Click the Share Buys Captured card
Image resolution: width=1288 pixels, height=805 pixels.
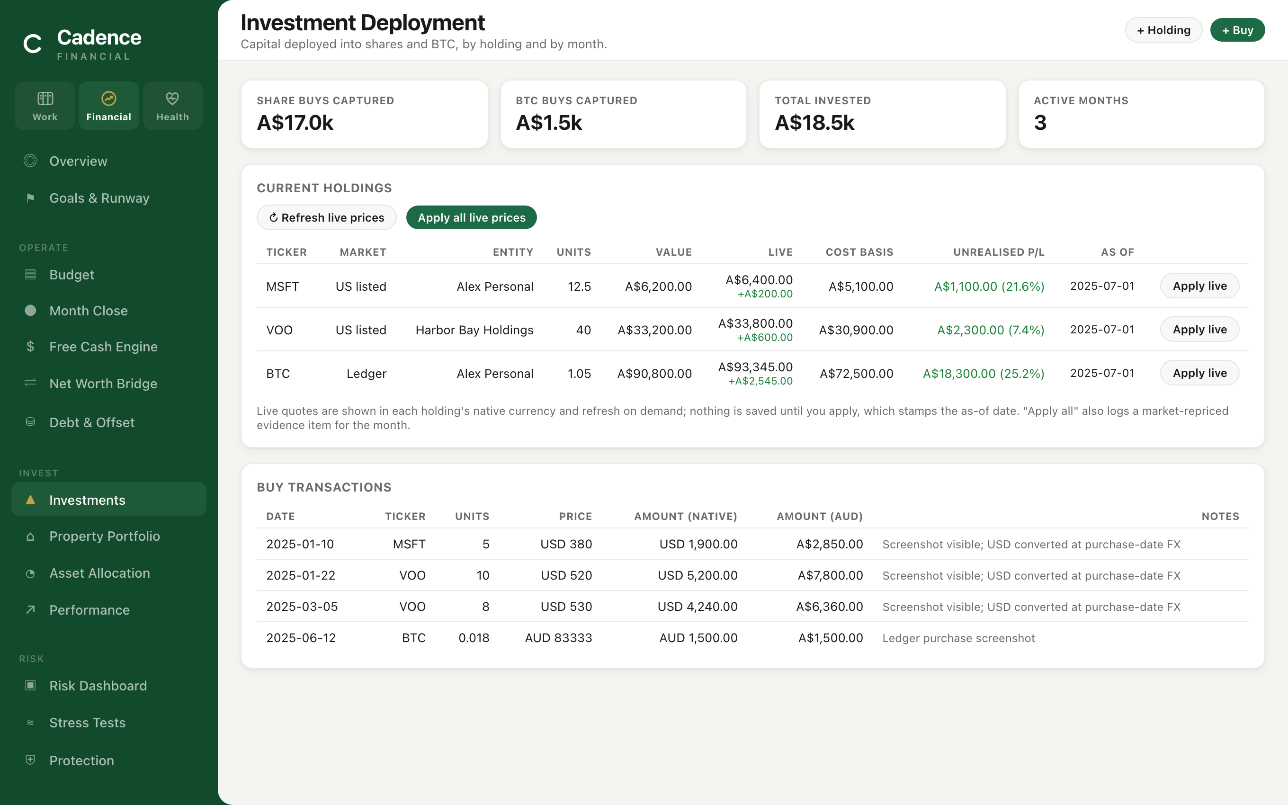365,114
